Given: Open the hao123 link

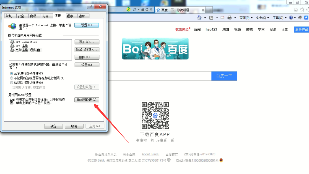Looking at the screenshot, I should 211,29.
